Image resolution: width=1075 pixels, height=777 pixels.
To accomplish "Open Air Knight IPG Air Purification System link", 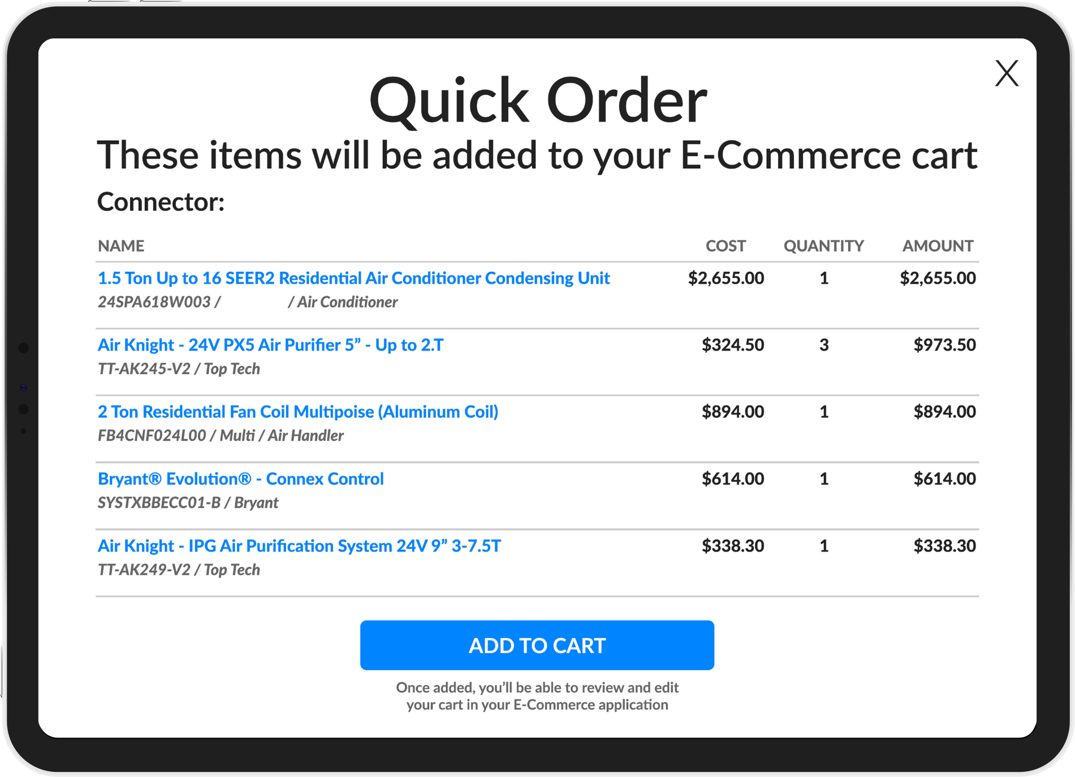I will (x=299, y=546).
